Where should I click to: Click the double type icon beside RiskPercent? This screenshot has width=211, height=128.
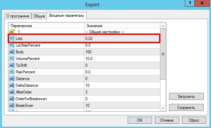click(x=12, y=72)
